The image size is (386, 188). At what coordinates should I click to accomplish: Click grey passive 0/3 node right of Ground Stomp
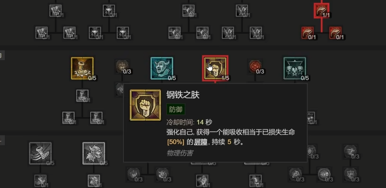(122, 66)
